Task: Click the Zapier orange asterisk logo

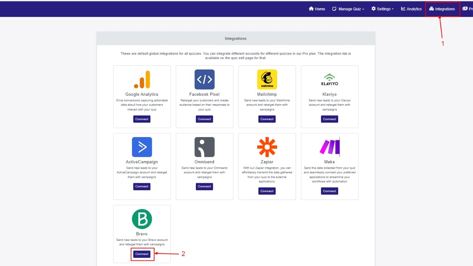Action: [267, 147]
